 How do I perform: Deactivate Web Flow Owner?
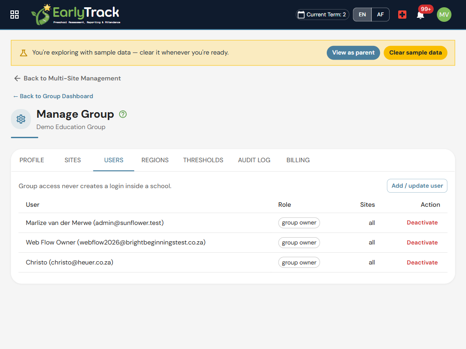click(422, 243)
